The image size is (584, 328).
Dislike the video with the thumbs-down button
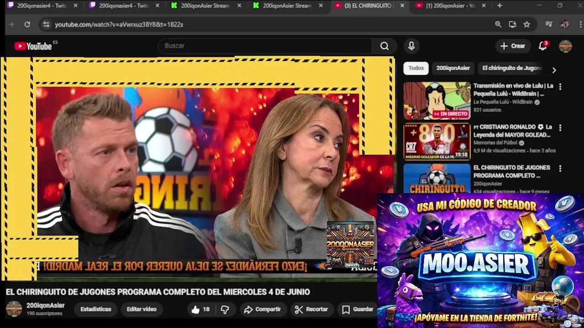[x=225, y=309]
